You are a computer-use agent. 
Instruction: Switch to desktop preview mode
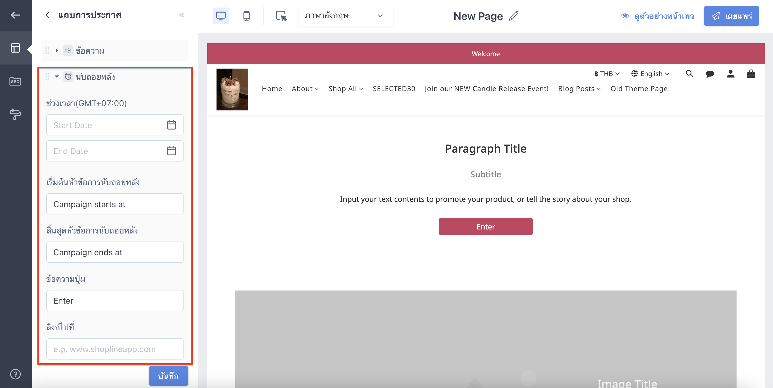coord(221,16)
